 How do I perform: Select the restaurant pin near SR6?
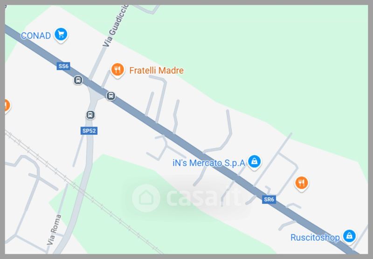pyautogui.click(x=301, y=184)
